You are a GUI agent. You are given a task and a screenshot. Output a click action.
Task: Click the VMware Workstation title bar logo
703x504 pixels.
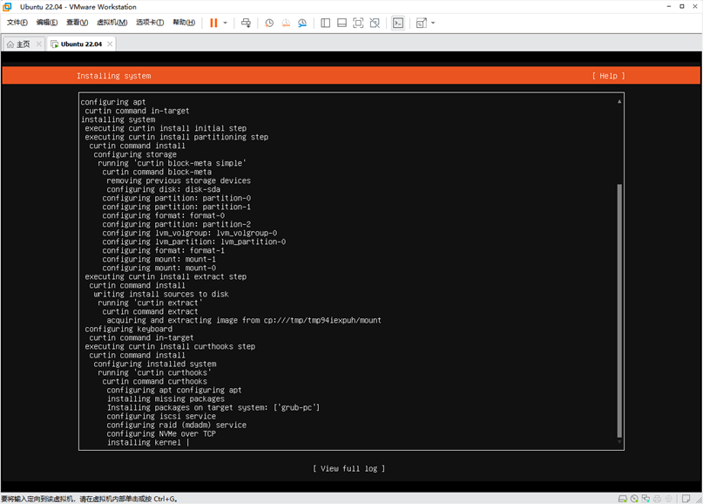point(7,7)
